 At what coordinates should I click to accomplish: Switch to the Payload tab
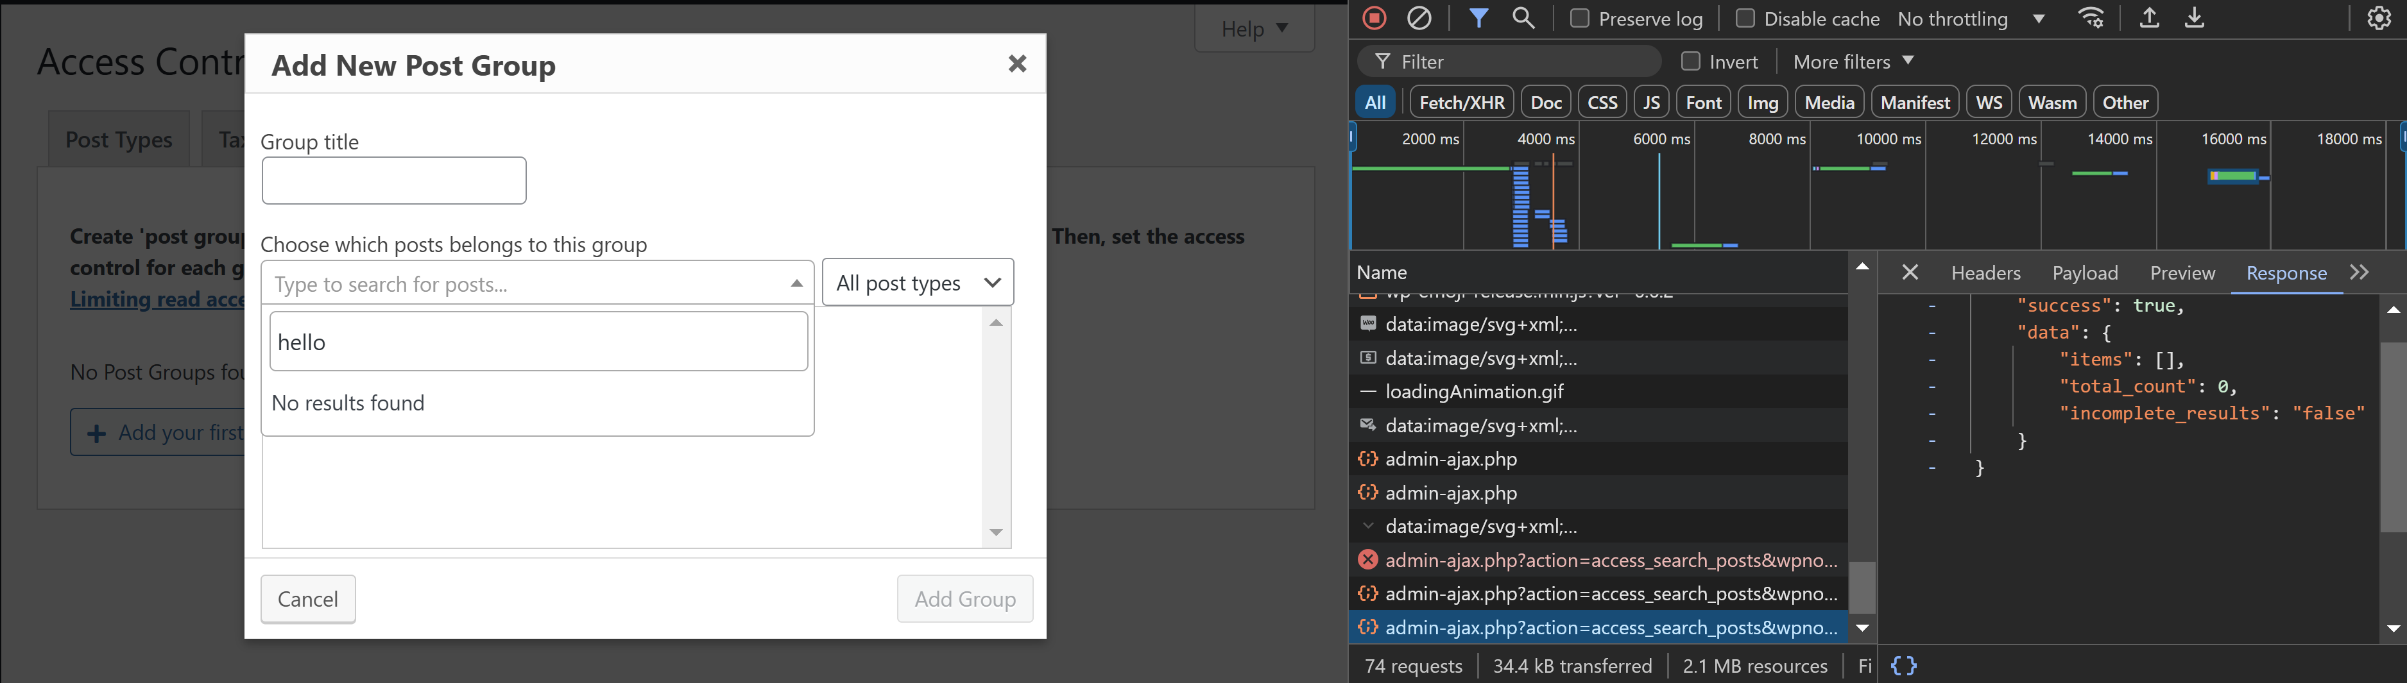(2085, 273)
